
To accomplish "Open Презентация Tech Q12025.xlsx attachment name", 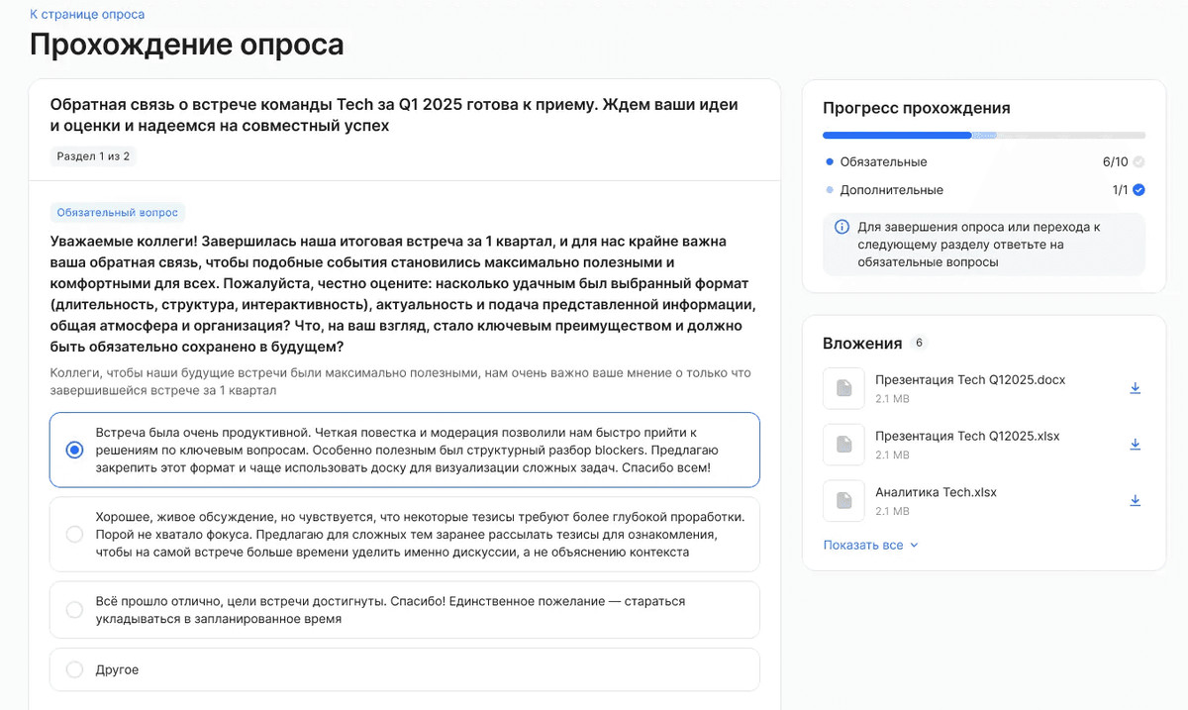I will click(967, 436).
